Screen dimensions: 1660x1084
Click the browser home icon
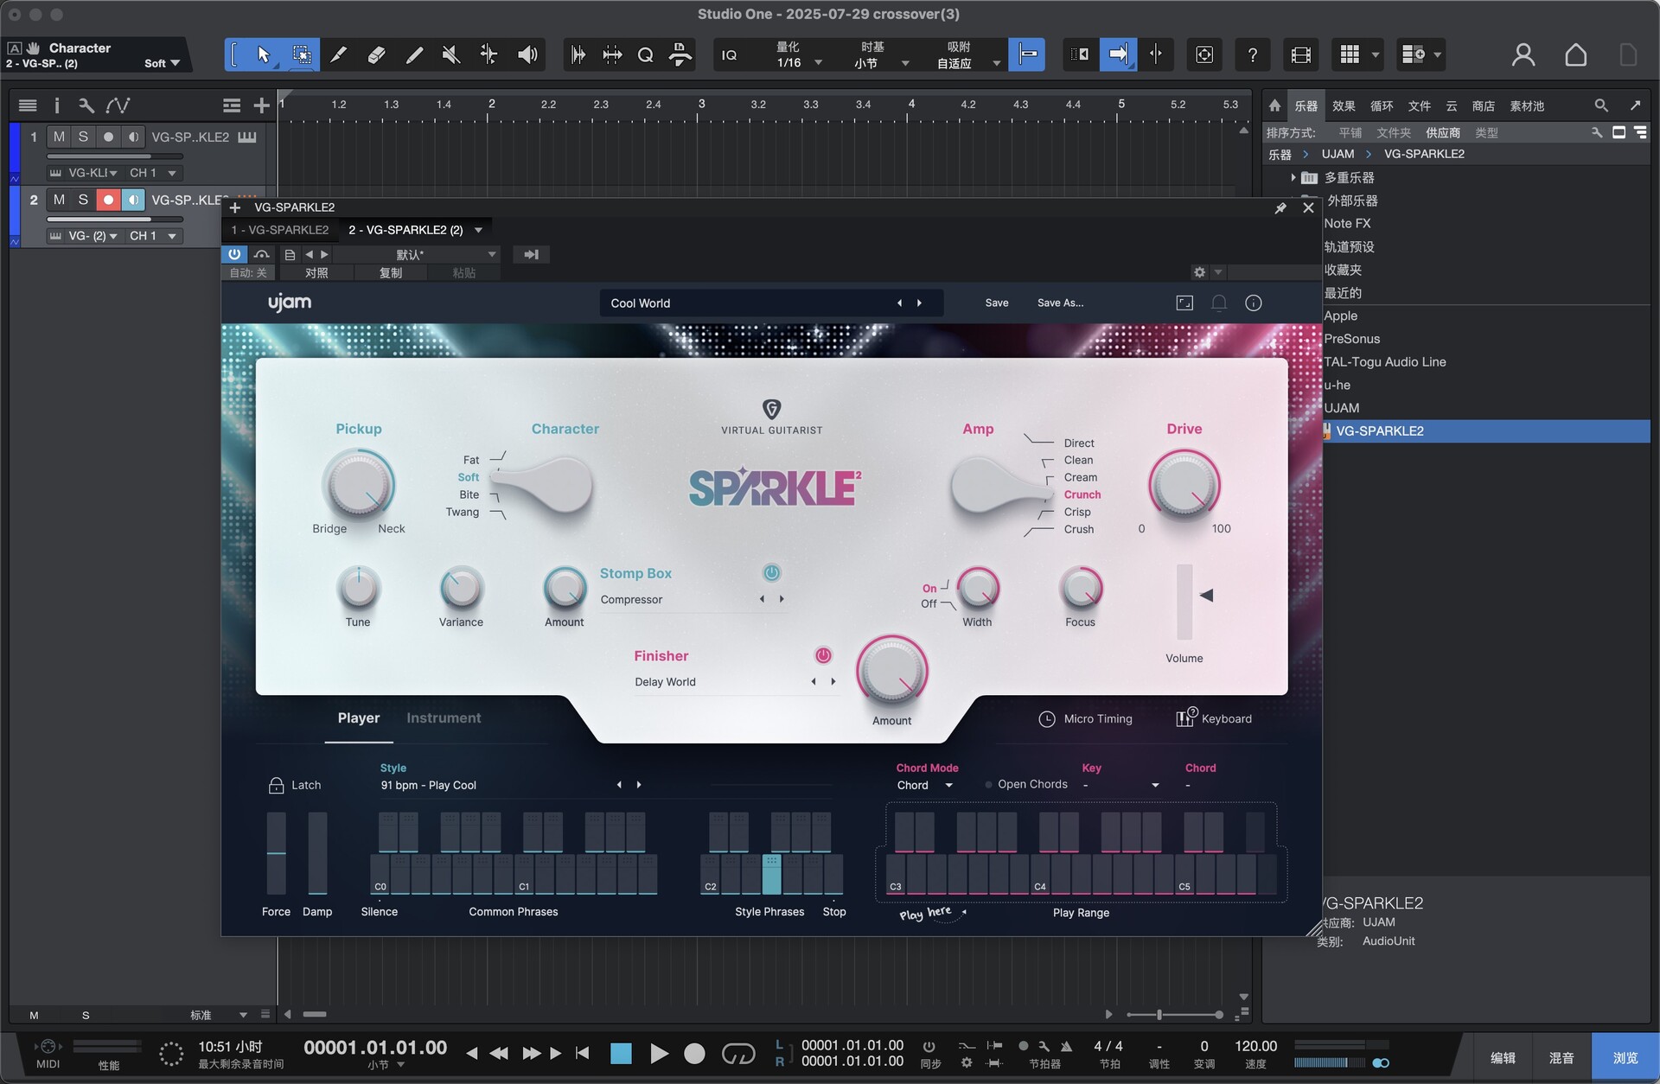[1274, 105]
